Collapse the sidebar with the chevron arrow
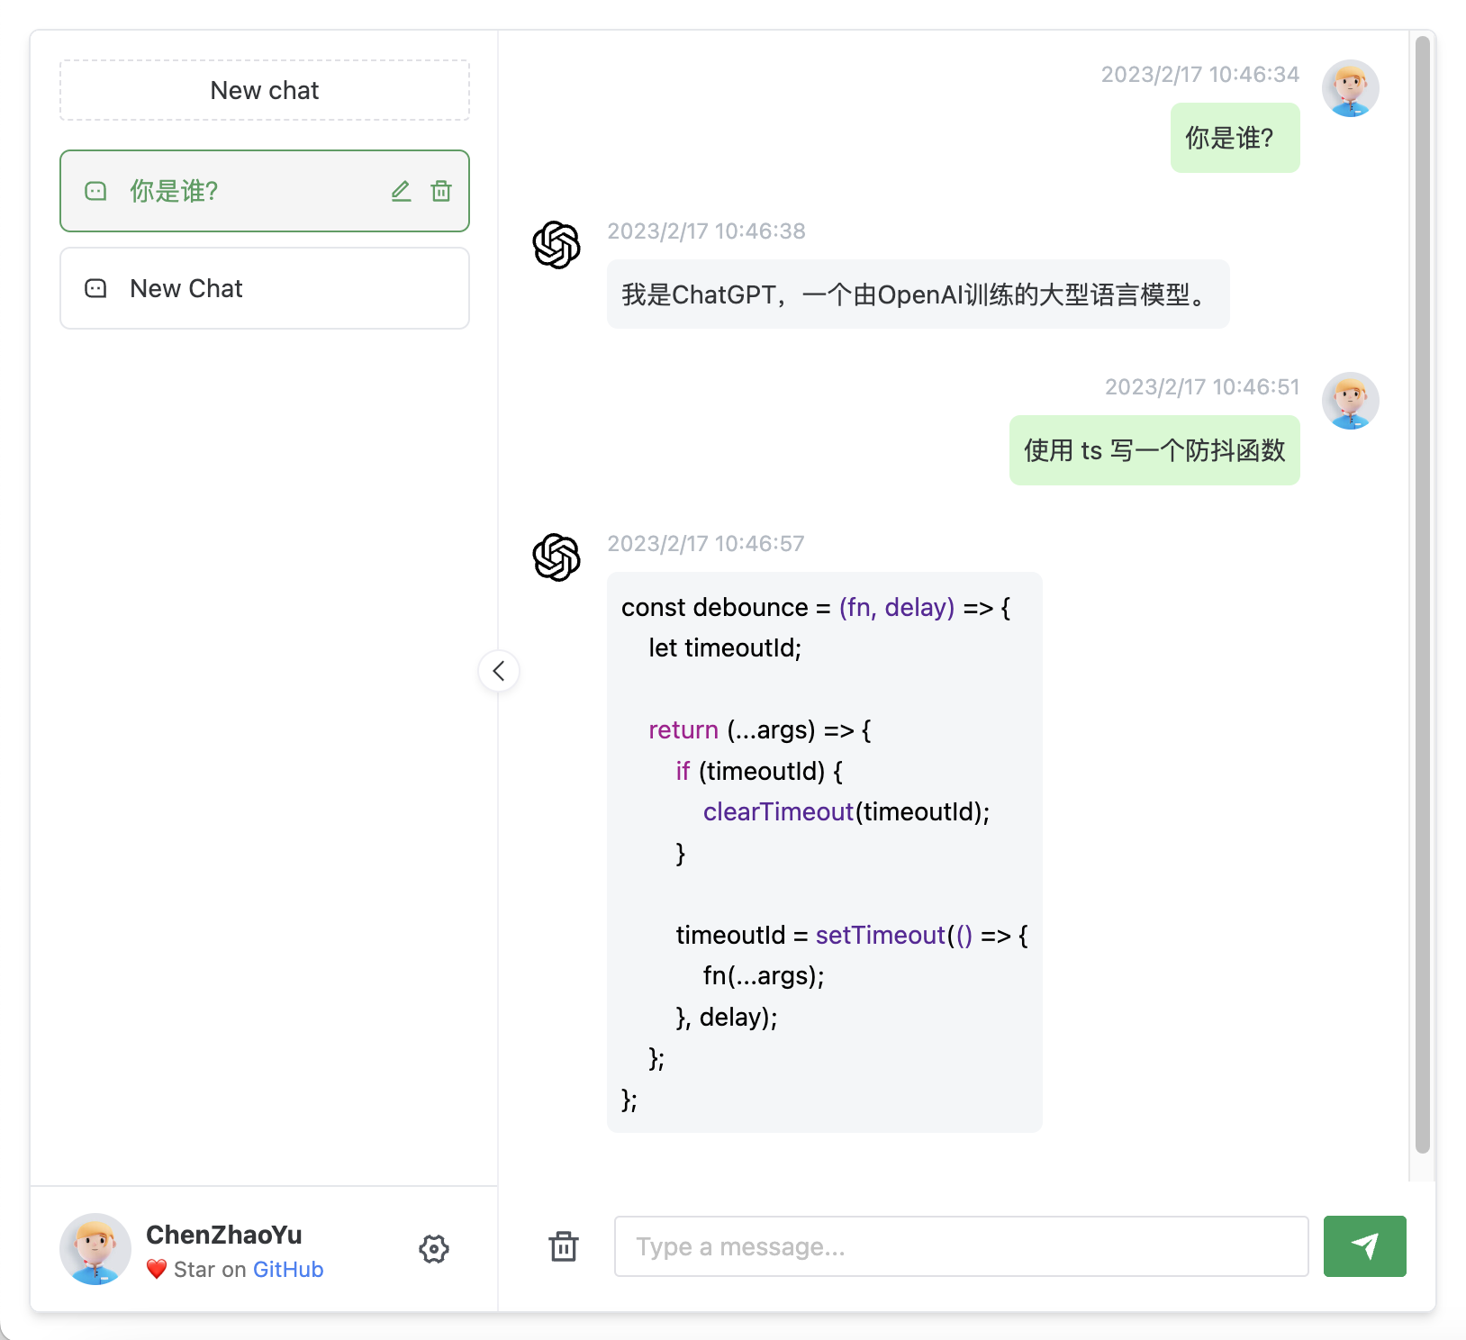This screenshot has width=1466, height=1340. (499, 671)
